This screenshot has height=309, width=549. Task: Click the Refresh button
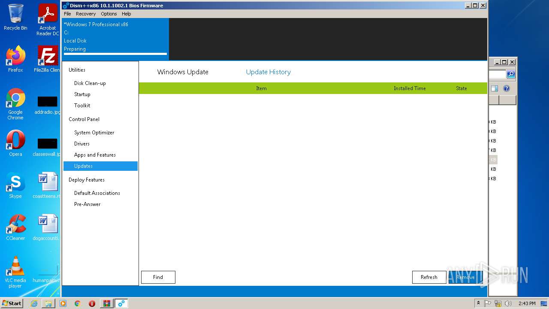[429, 277]
